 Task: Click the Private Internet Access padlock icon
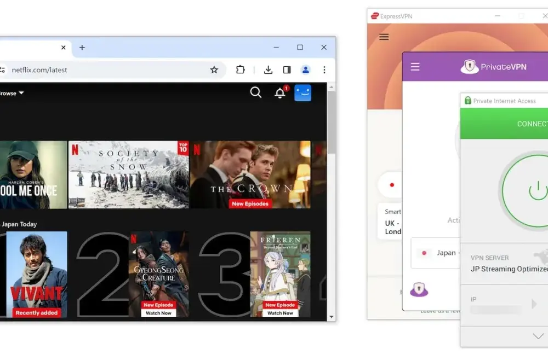pos(467,101)
